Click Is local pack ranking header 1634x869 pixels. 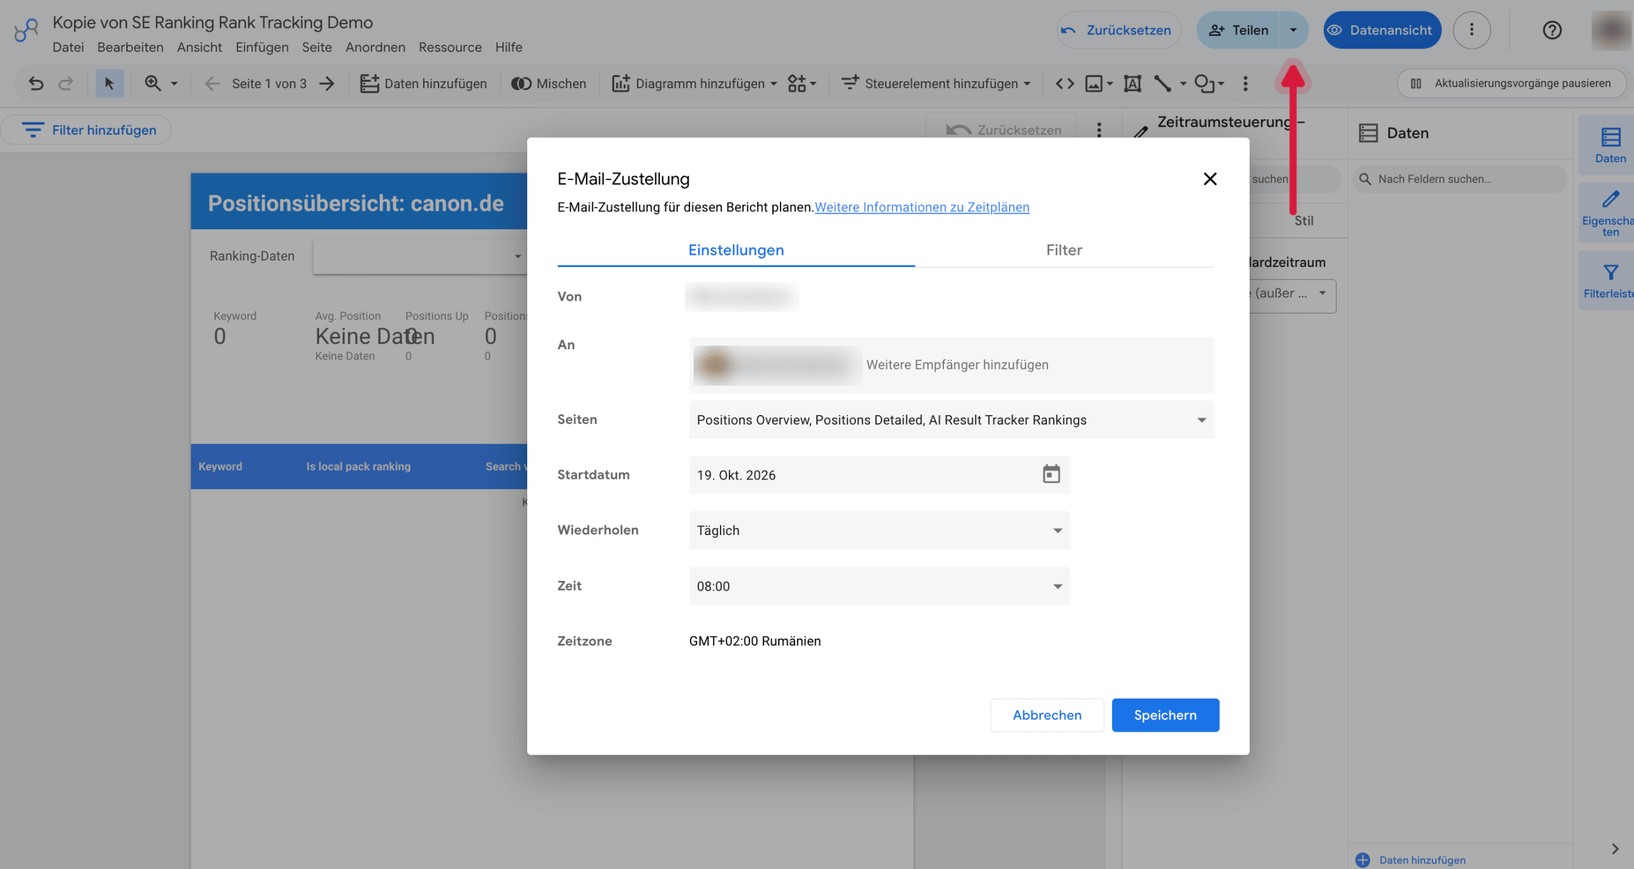pos(358,466)
